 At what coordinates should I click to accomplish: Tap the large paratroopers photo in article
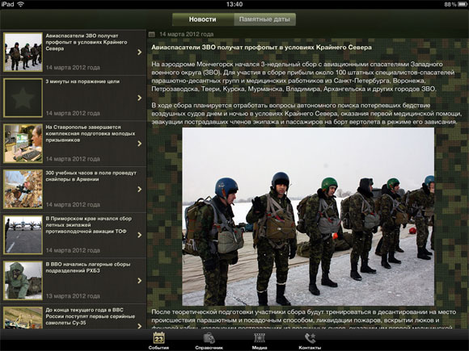(x=308, y=217)
